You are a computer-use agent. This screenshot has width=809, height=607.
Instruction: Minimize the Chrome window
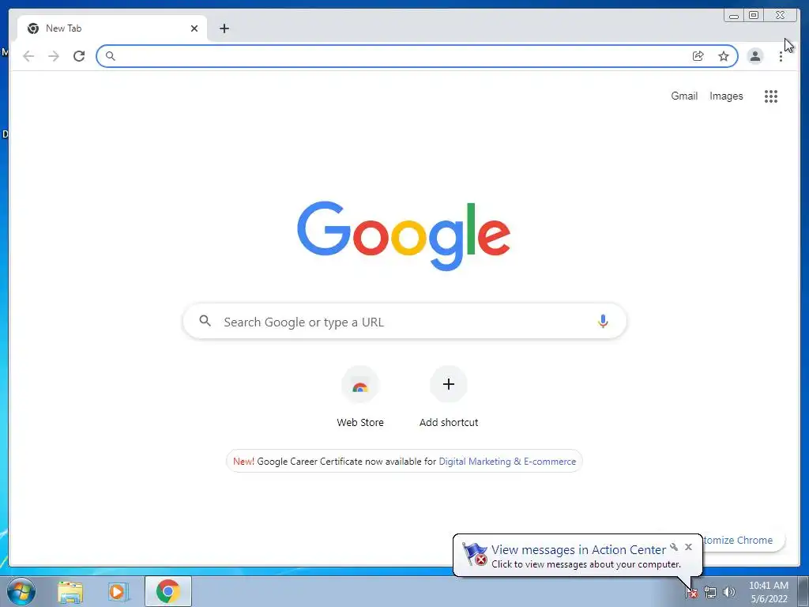coord(734,16)
